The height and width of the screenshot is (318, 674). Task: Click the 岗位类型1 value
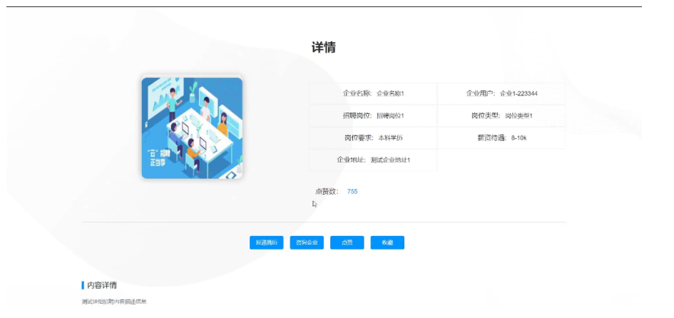click(x=519, y=116)
